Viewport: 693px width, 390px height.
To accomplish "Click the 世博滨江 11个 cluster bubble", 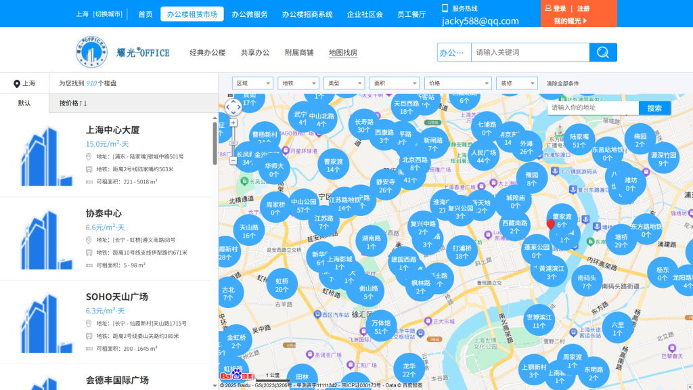I will (539, 321).
